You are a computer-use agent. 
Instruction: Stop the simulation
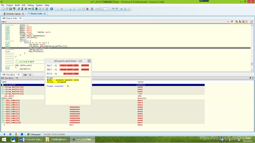22,134
